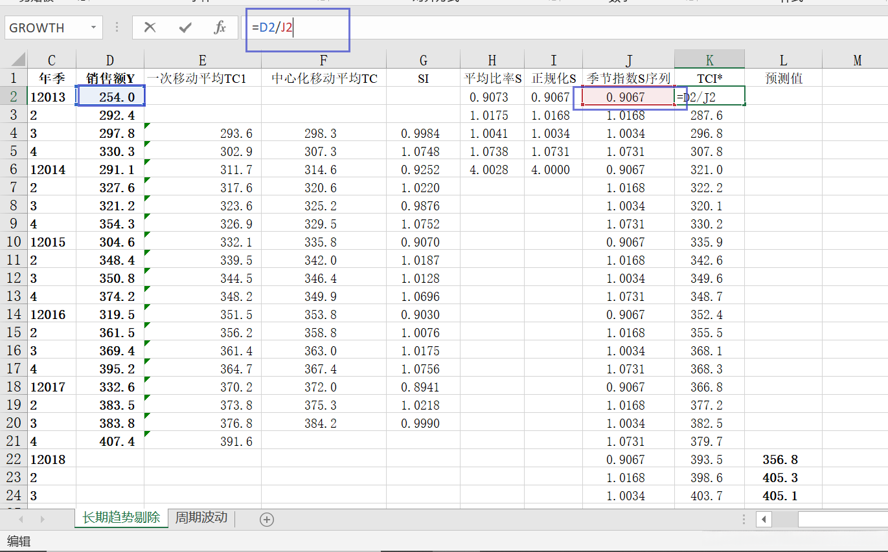Click the centered average cell 298.3

324,133
